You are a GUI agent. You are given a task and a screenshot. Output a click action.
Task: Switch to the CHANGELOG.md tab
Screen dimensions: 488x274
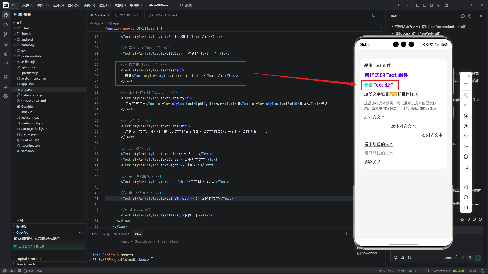pyautogui.click(x=164, y=15)
